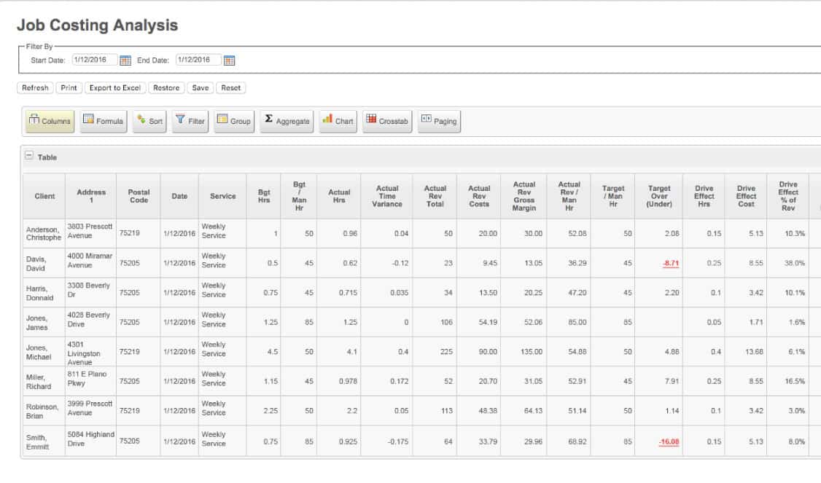Image resolution: width=821 pixels, height=483 pixels.
Task: Click the 54.19 actual rev costs cell
Action: [479, 322]
